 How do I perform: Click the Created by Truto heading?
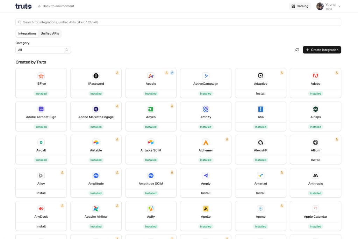(x=31, y=62)
